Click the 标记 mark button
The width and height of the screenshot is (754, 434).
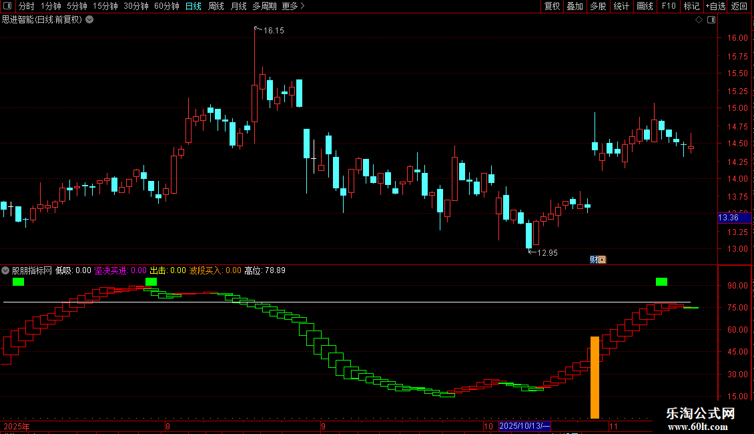[691, 6]
